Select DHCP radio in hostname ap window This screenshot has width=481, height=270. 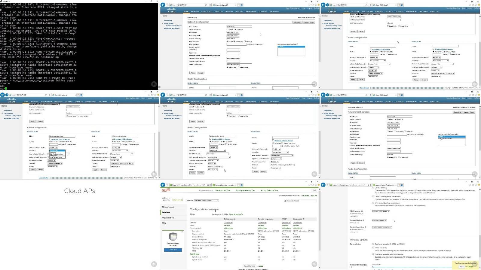tap(228, 29)
